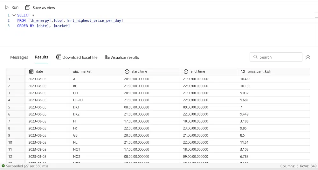The width and height of the screenshot is (318, 170).
Task: Click the end_time column header
Action: (x=208, y=72)
